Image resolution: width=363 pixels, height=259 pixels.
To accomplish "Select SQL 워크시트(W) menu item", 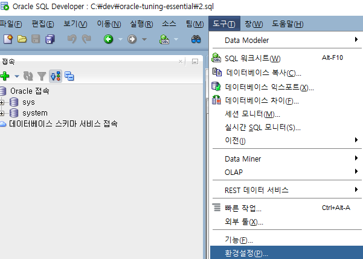I will pos(286,58).
